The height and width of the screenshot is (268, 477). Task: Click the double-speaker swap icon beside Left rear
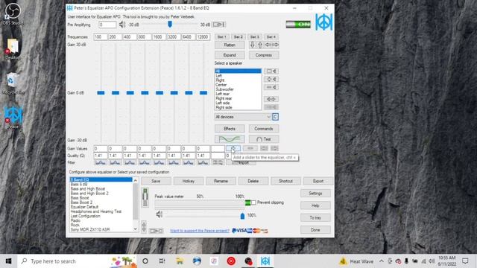pyautogui.click(x=271, y=99)
